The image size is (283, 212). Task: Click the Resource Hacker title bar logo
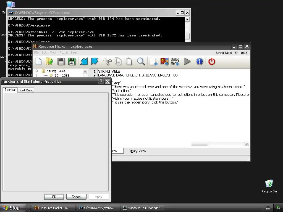pos(35,46)
